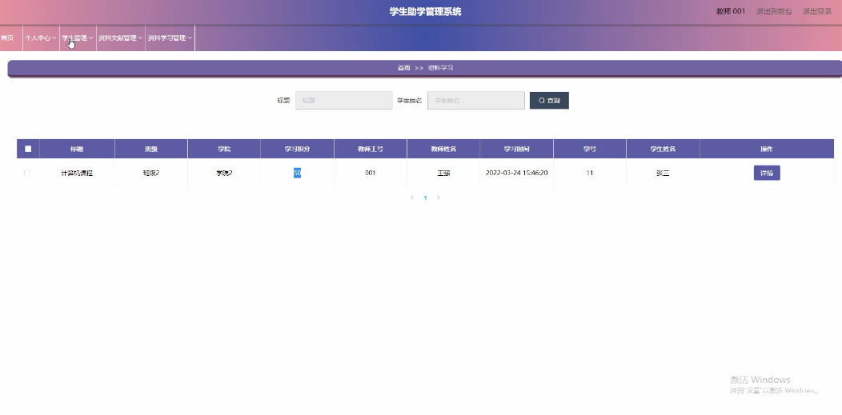Toggle the select-all checkbox in table header

click(29, 149)
